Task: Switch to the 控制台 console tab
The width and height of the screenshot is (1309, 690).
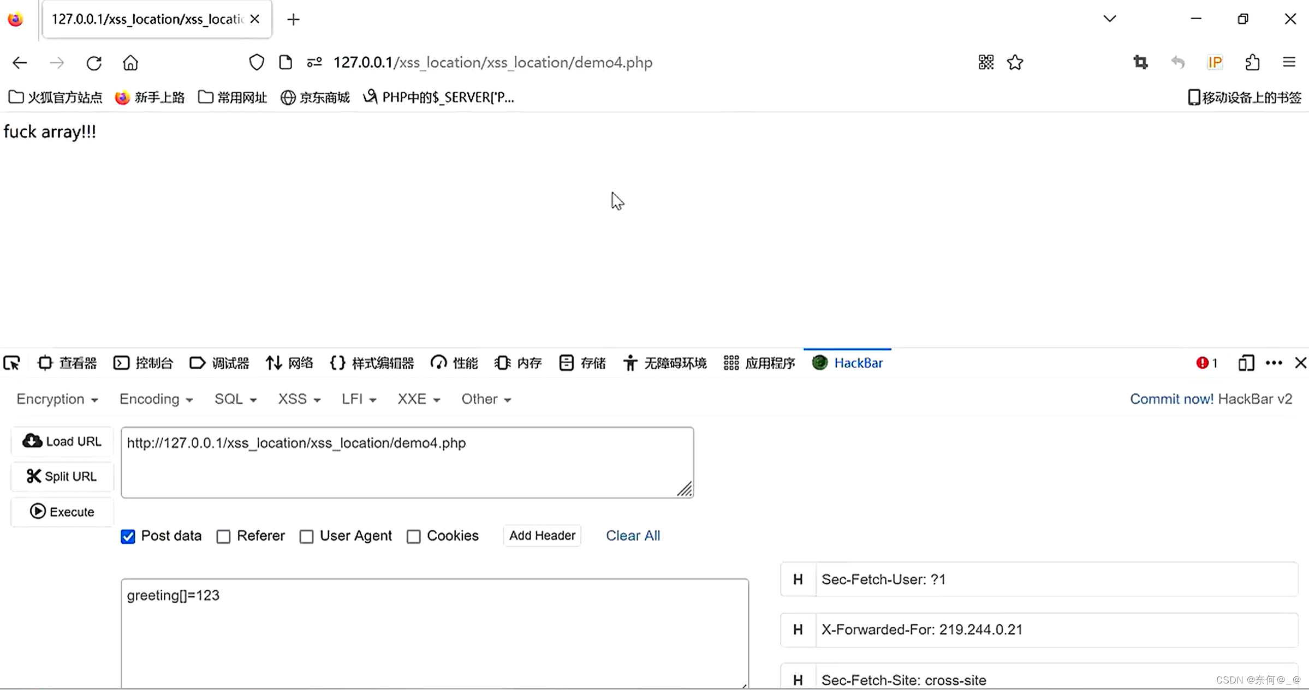Action: [144, 363]
